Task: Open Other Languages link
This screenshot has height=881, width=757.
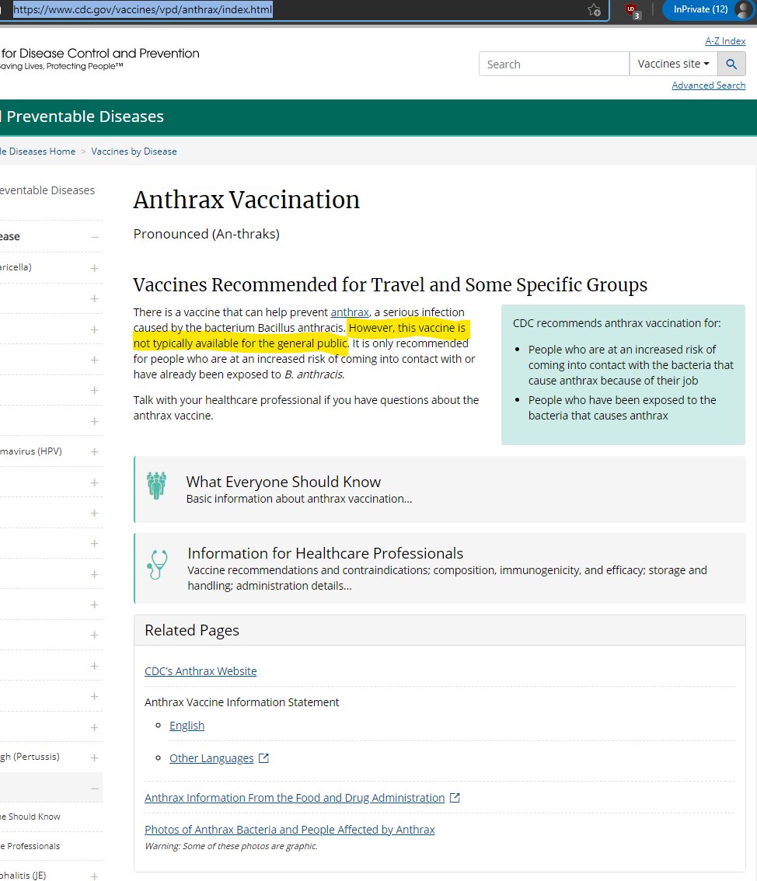Action: point(212,758)
